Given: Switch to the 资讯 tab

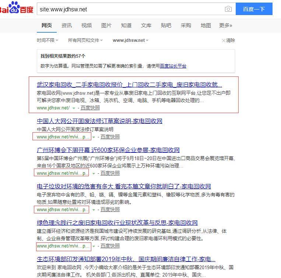Looking at the screenshot, I should [x=67, y=26].
